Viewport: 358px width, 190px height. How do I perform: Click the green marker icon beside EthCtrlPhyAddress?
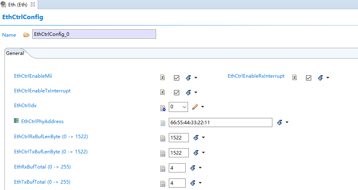(x=16, y=121)
